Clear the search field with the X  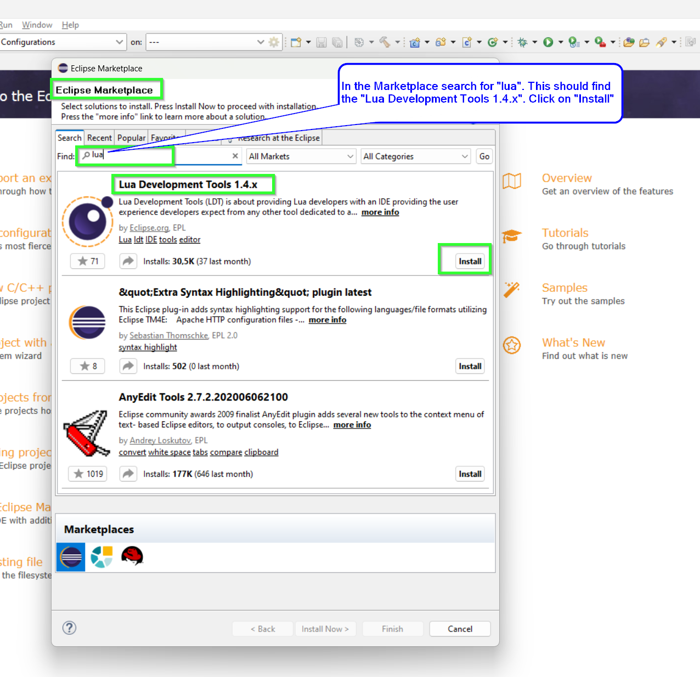235,156
